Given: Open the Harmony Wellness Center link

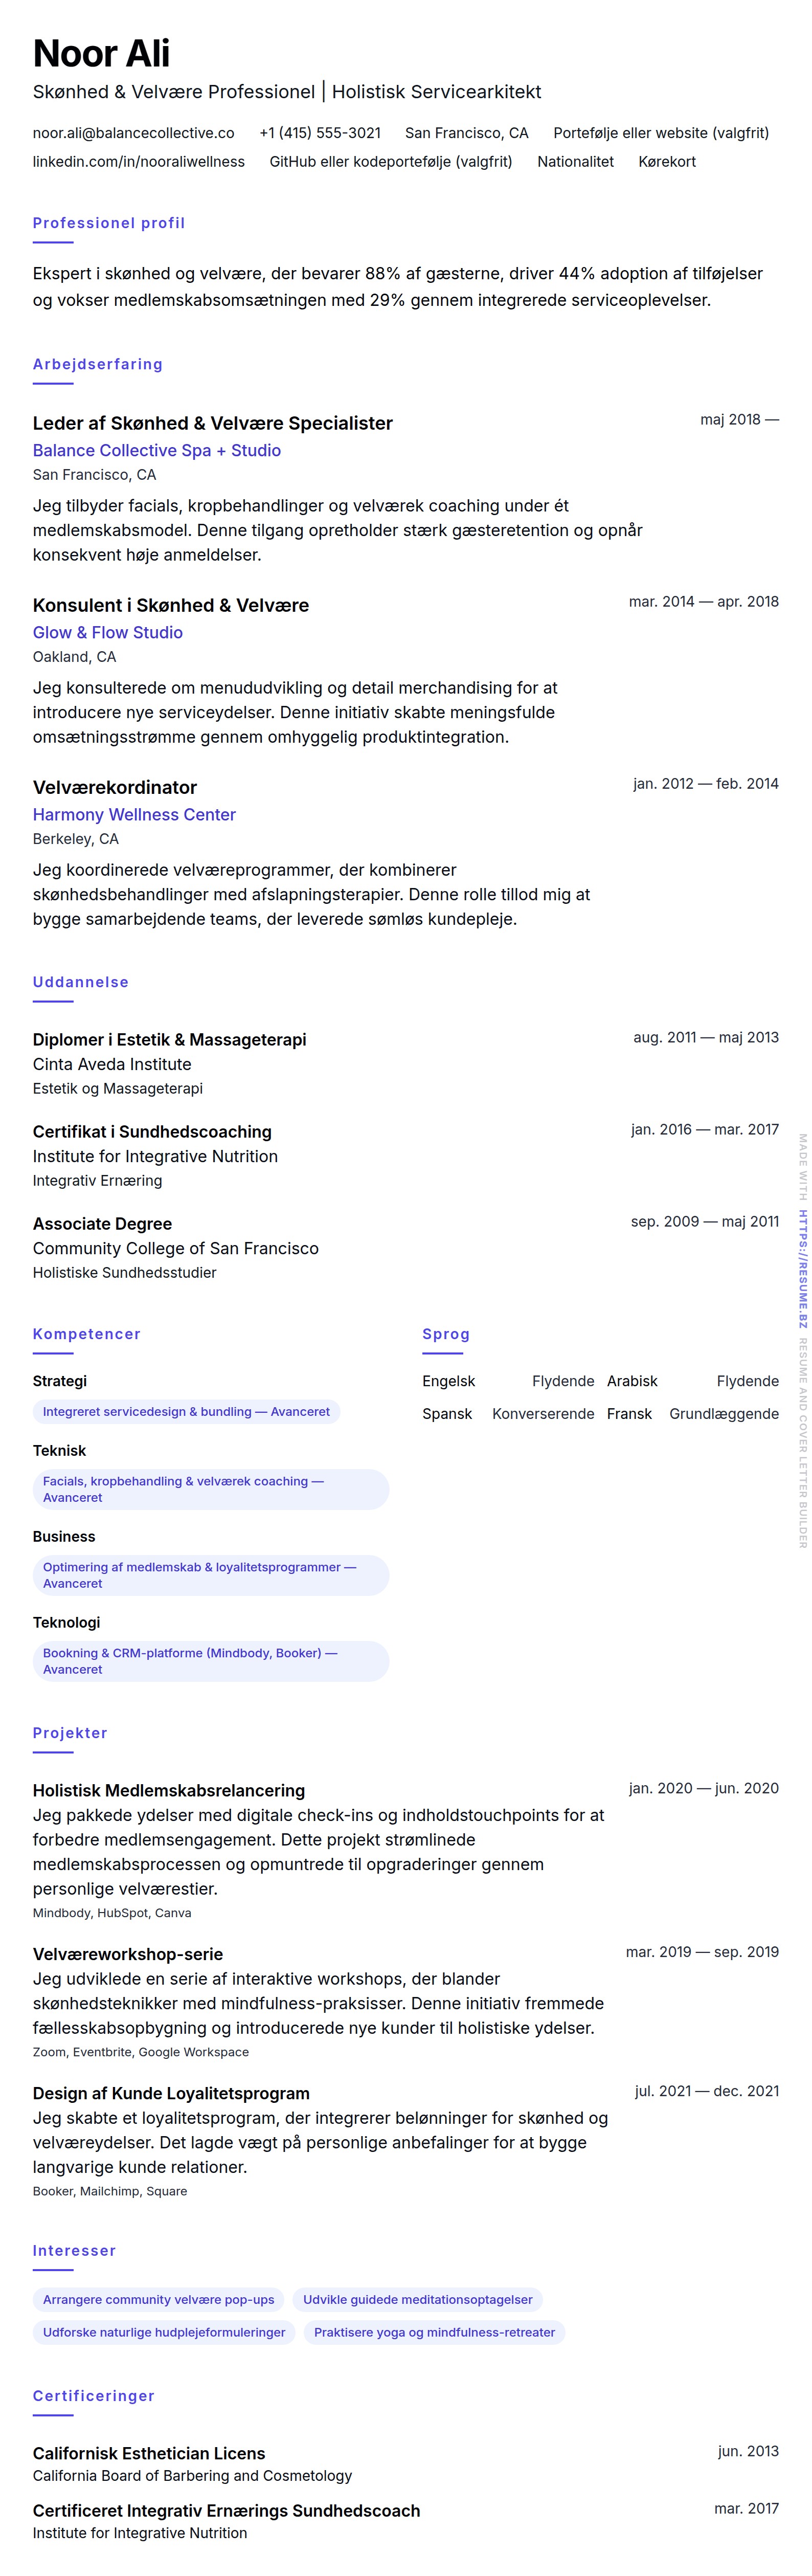Looking at the screenshot, I should [134, 815].
